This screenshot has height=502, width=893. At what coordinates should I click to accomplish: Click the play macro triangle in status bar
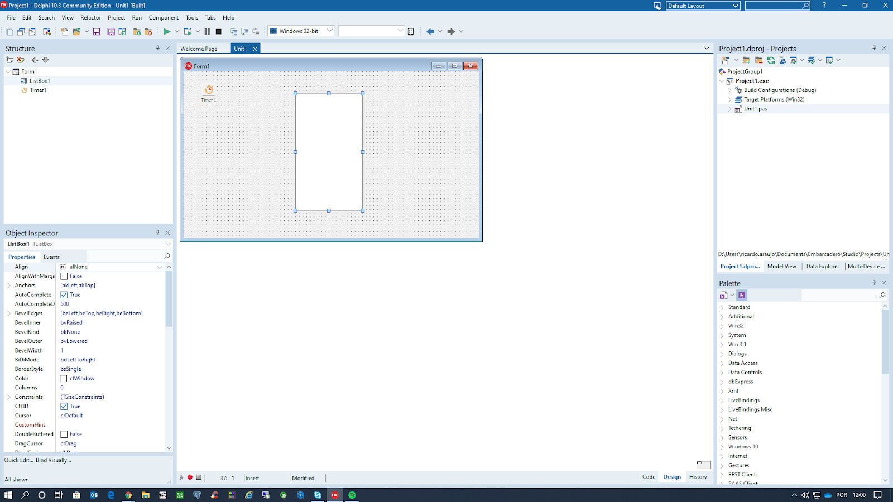(181, 477)
